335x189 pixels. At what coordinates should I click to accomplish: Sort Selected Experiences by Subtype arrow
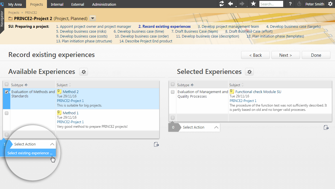tap(192, 85)
